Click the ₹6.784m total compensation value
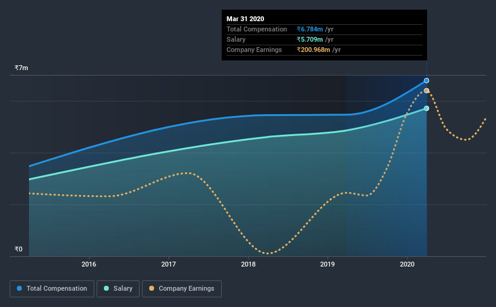The image size is (496, 307). pos(310,29)
